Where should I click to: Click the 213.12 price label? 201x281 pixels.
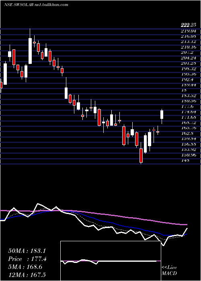(x=188, y=42)
